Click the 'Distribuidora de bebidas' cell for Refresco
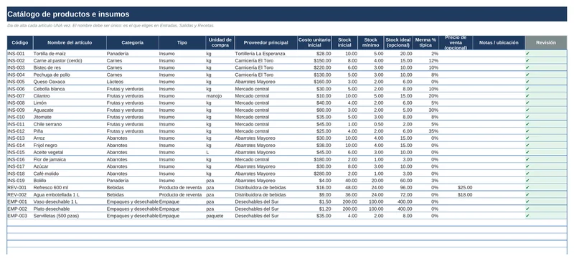Viewport: 574px width, 261px height. (x=265, y=188)
